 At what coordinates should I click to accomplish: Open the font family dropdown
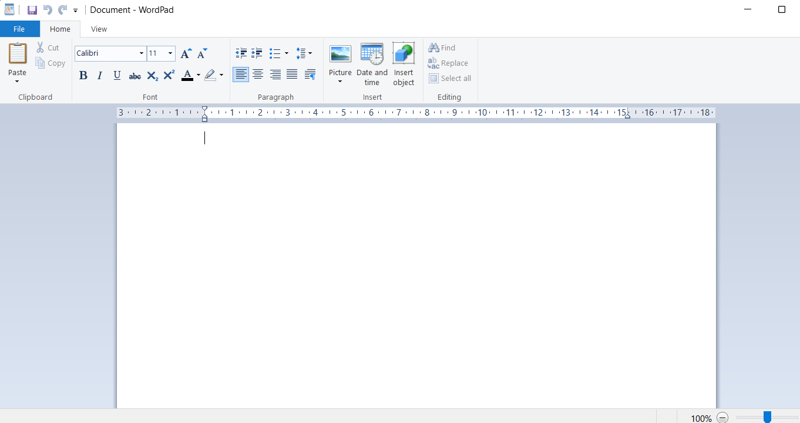pos(142,53)
